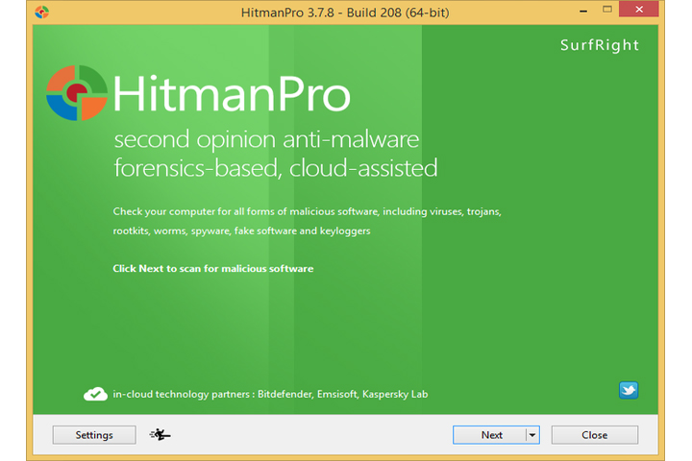Click Next to start scanning
The width and height of the screenshot is (692, 461).
[x=490, y=435]
